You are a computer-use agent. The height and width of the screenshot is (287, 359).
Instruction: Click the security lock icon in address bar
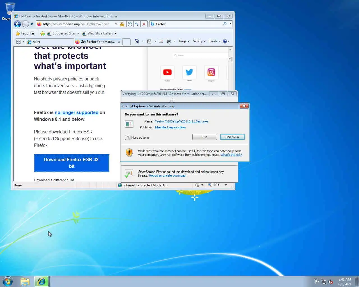[122, 24]
